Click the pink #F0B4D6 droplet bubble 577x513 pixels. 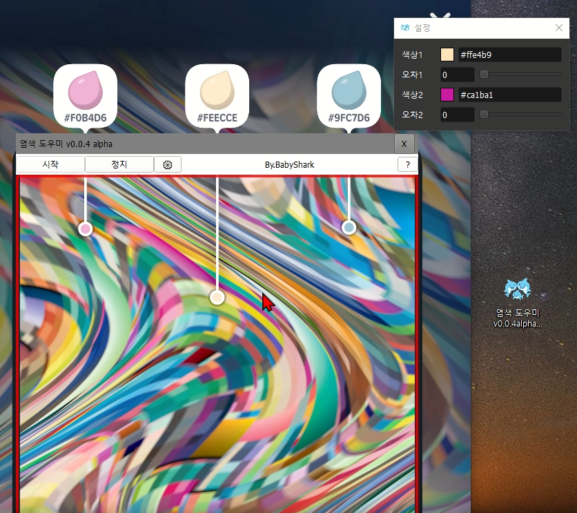pos(86,97)
